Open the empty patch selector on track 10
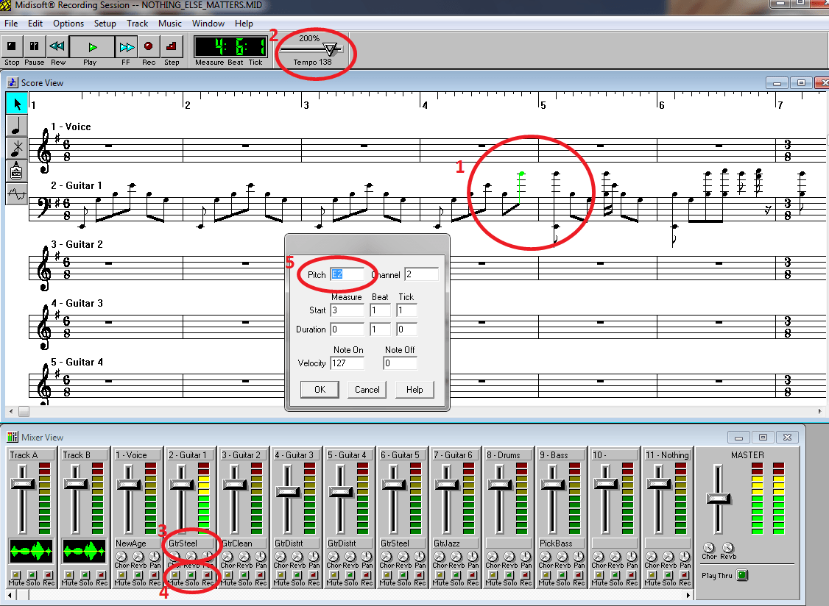829x606 pixels. tap(615, 543)
